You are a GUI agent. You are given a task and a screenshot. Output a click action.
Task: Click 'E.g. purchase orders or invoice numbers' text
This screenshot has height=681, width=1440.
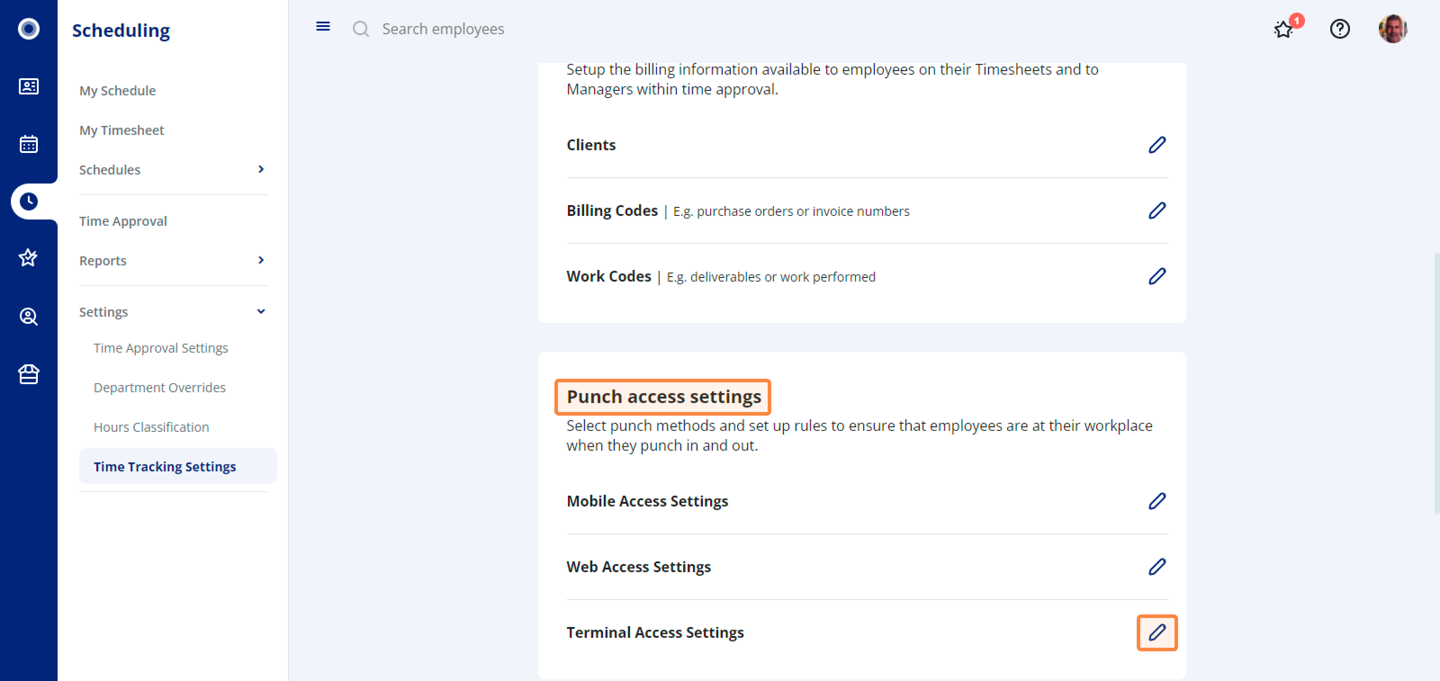[791, 212]
